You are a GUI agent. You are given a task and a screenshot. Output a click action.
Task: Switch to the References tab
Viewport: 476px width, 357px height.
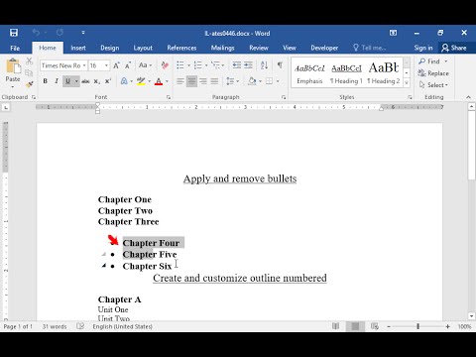[x=181, y=48]
